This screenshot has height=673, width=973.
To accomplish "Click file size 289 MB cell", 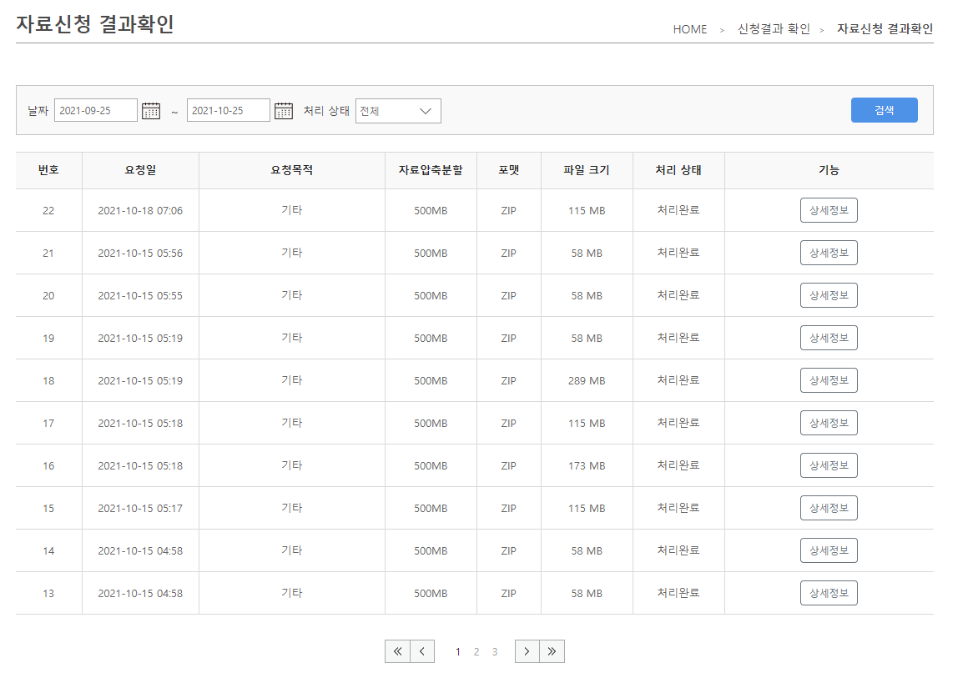I will click(x=587, y=381).
